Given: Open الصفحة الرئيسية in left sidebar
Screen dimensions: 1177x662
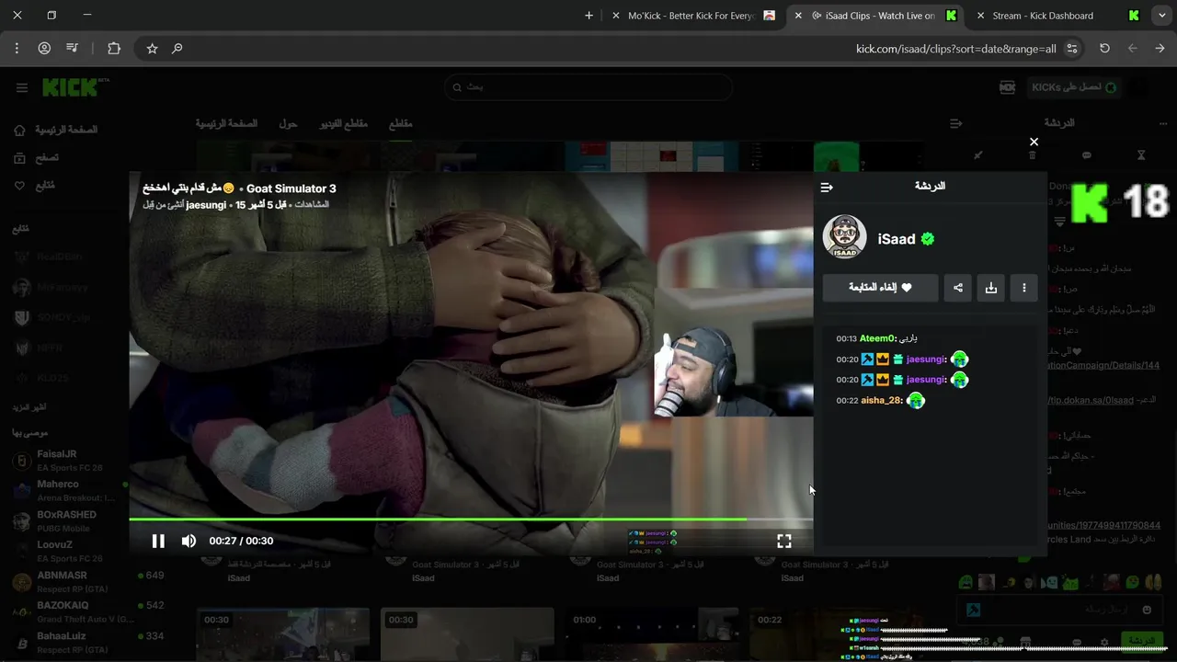Looking at the screenshot, I should [55, 131].
